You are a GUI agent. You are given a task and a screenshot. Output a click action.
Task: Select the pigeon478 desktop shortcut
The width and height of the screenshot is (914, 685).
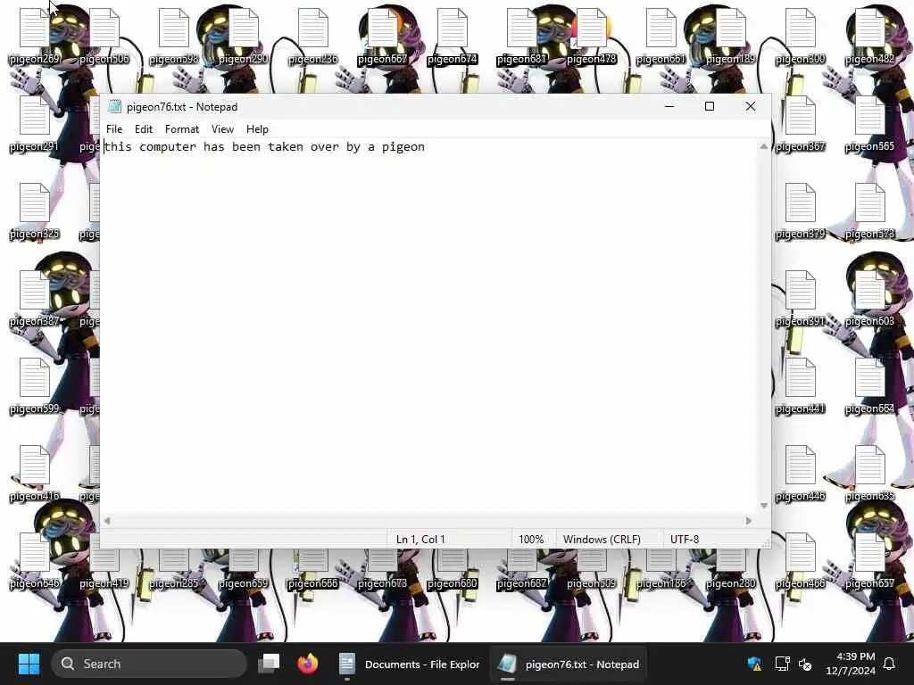592,36
